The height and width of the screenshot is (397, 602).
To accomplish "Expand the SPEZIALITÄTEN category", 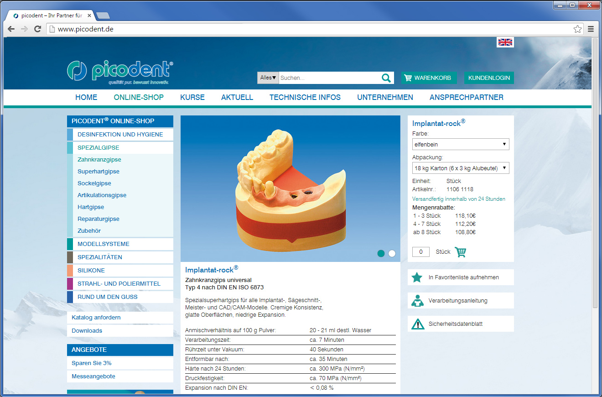I will (x=120, y=257).
